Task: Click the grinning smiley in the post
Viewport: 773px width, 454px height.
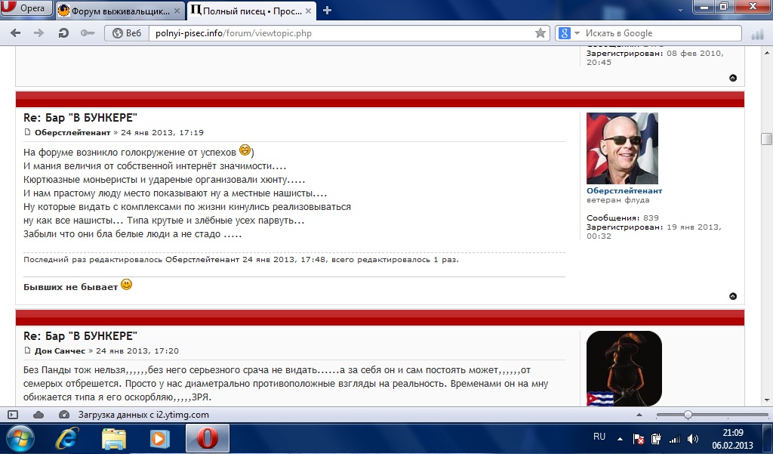Action: (245, 150)
